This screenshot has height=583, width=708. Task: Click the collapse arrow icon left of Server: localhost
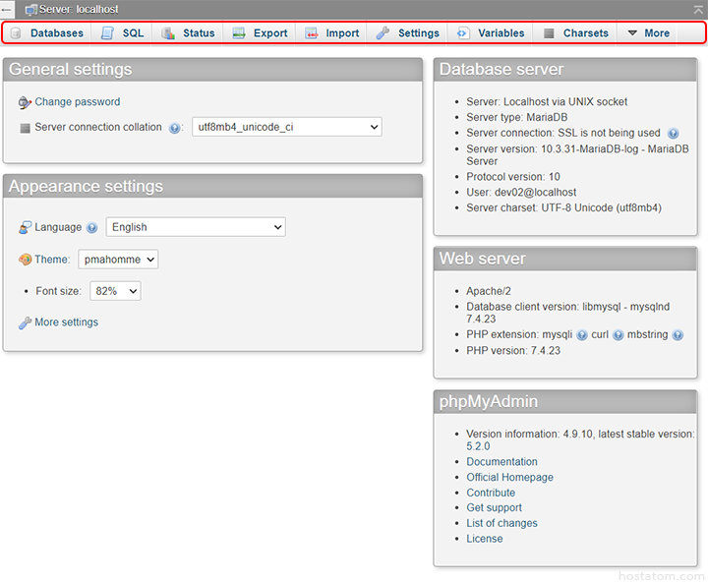[8, 9]
